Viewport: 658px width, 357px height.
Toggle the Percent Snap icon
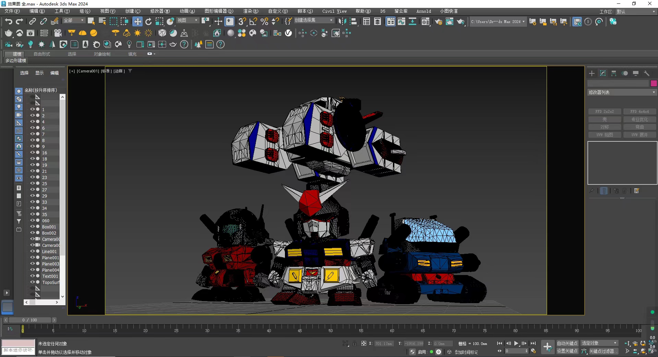[264, 22]
